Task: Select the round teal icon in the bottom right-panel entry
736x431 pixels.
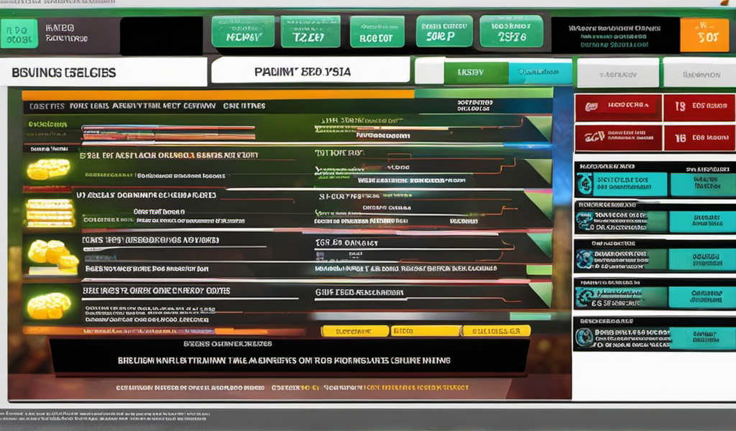Action: coord(584,337)
